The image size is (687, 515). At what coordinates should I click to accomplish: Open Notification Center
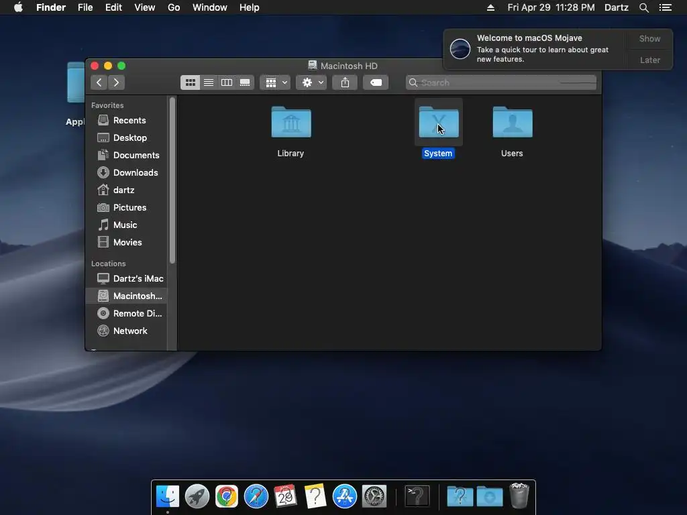coord(666,7)
